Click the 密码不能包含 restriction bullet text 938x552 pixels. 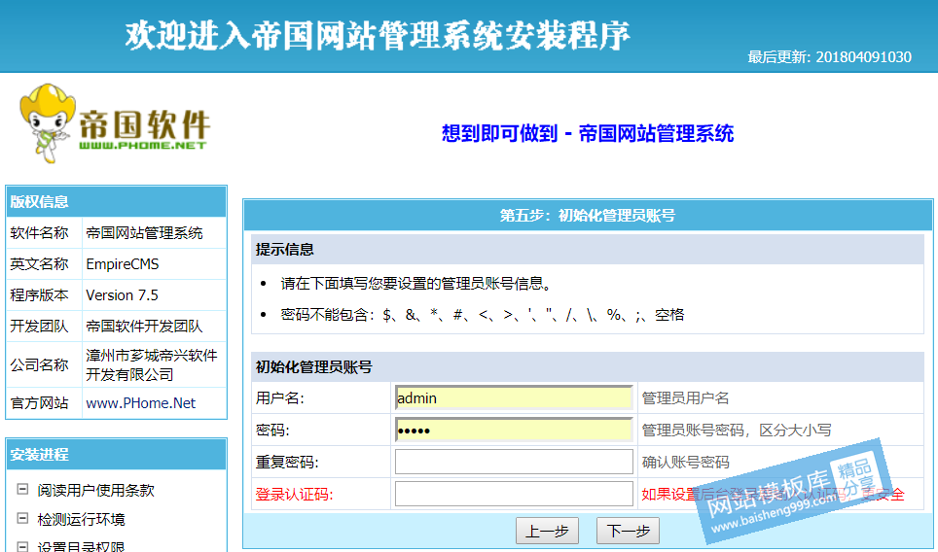(483, 315)
